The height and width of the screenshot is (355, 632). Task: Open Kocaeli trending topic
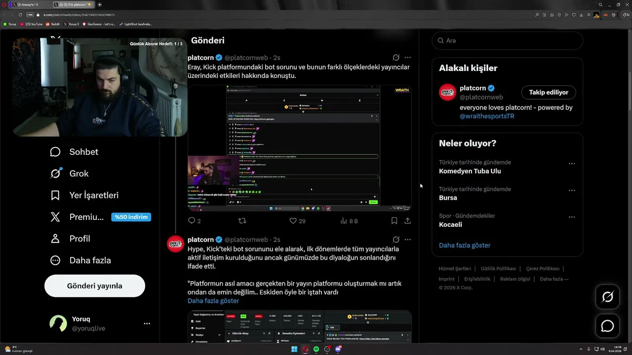point(450,224)
